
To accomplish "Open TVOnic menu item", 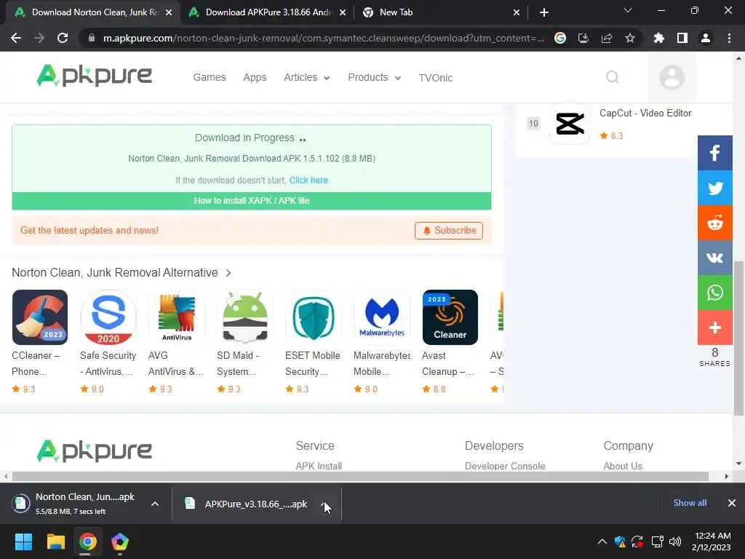I will [436, 78].
